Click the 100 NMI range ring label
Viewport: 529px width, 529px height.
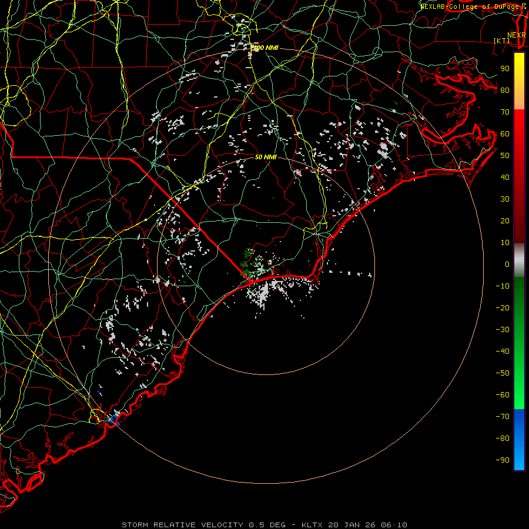265,48
